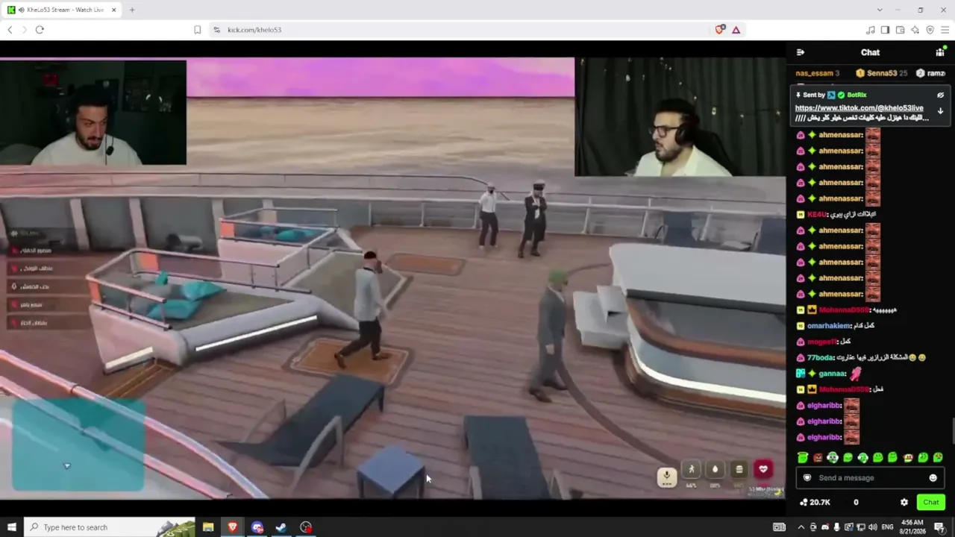Open the taskbar clock showing 4:56 AM

point(912,527)
